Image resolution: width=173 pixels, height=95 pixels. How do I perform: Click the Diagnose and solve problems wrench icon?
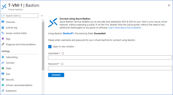pyautogui.click(x=3, y=44)
